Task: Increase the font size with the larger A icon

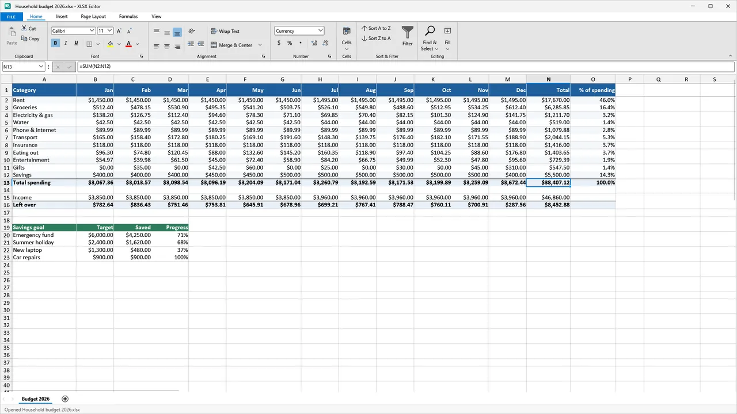Action: coord(119,31)
